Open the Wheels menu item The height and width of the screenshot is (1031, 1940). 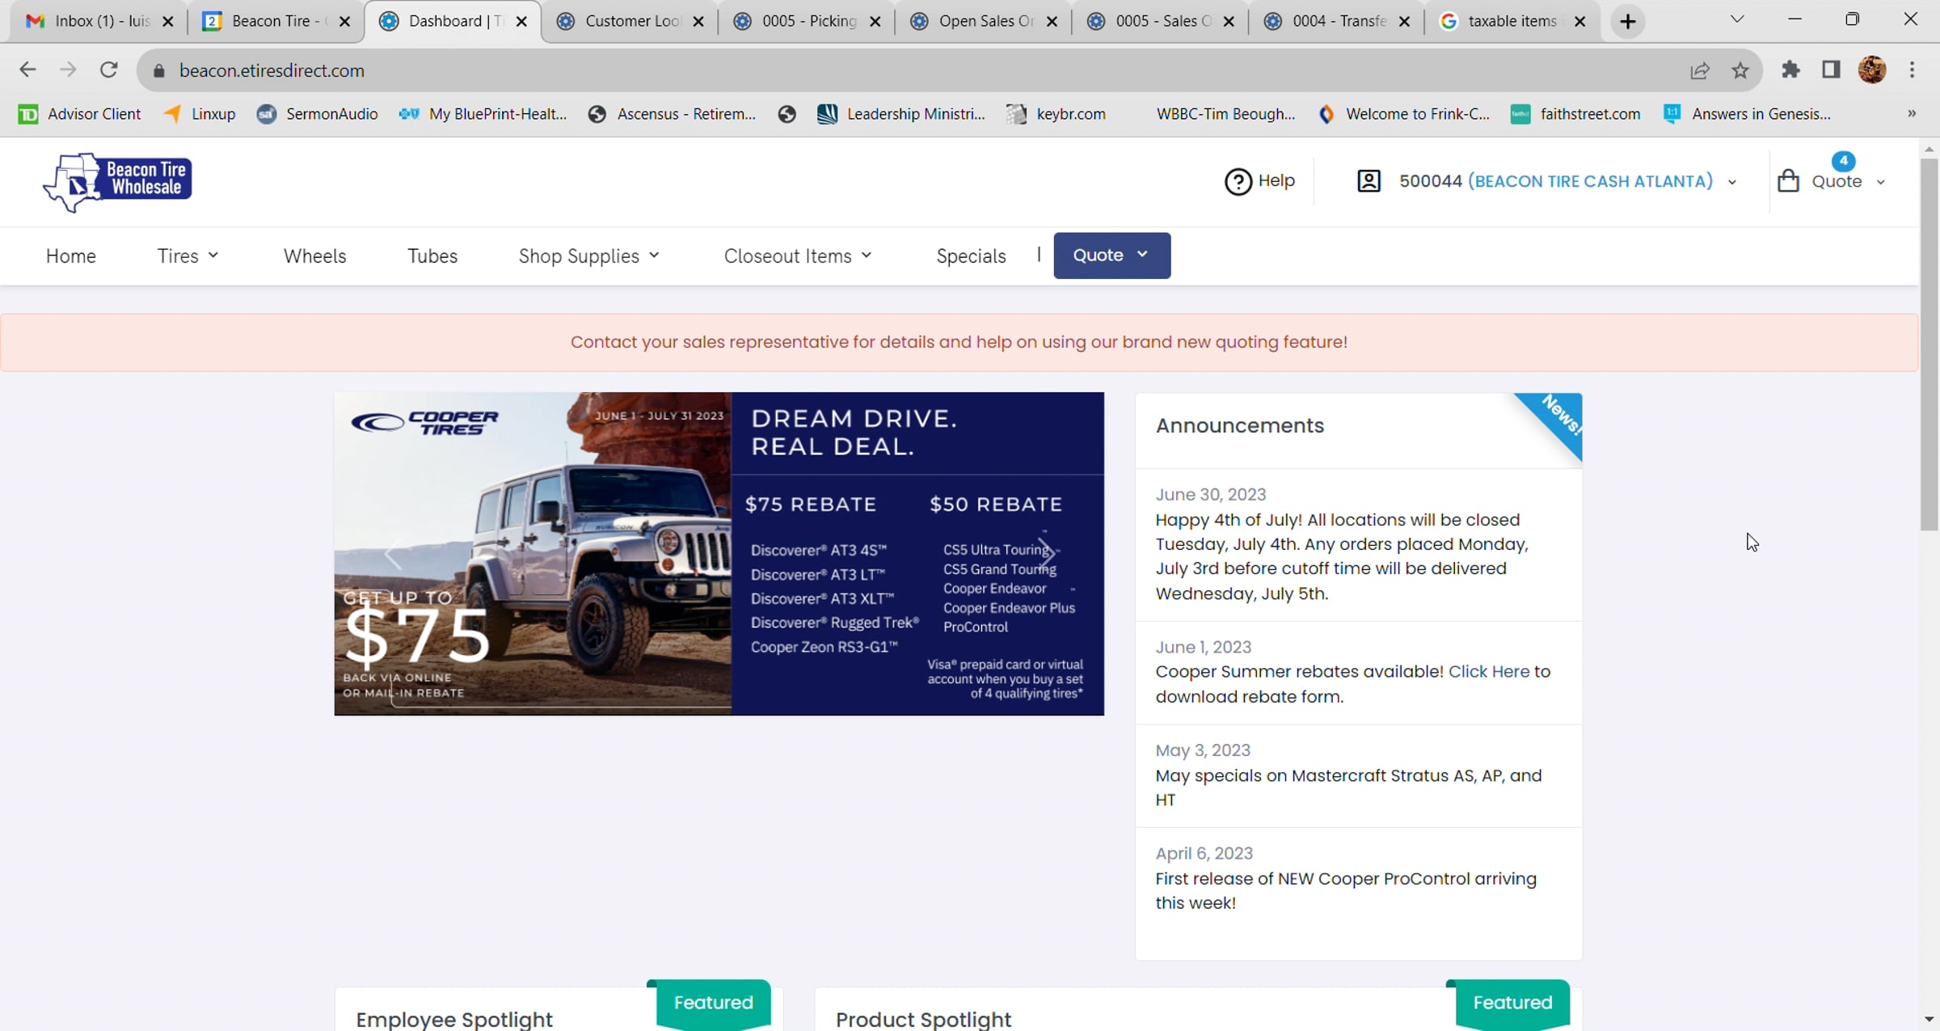314,256
